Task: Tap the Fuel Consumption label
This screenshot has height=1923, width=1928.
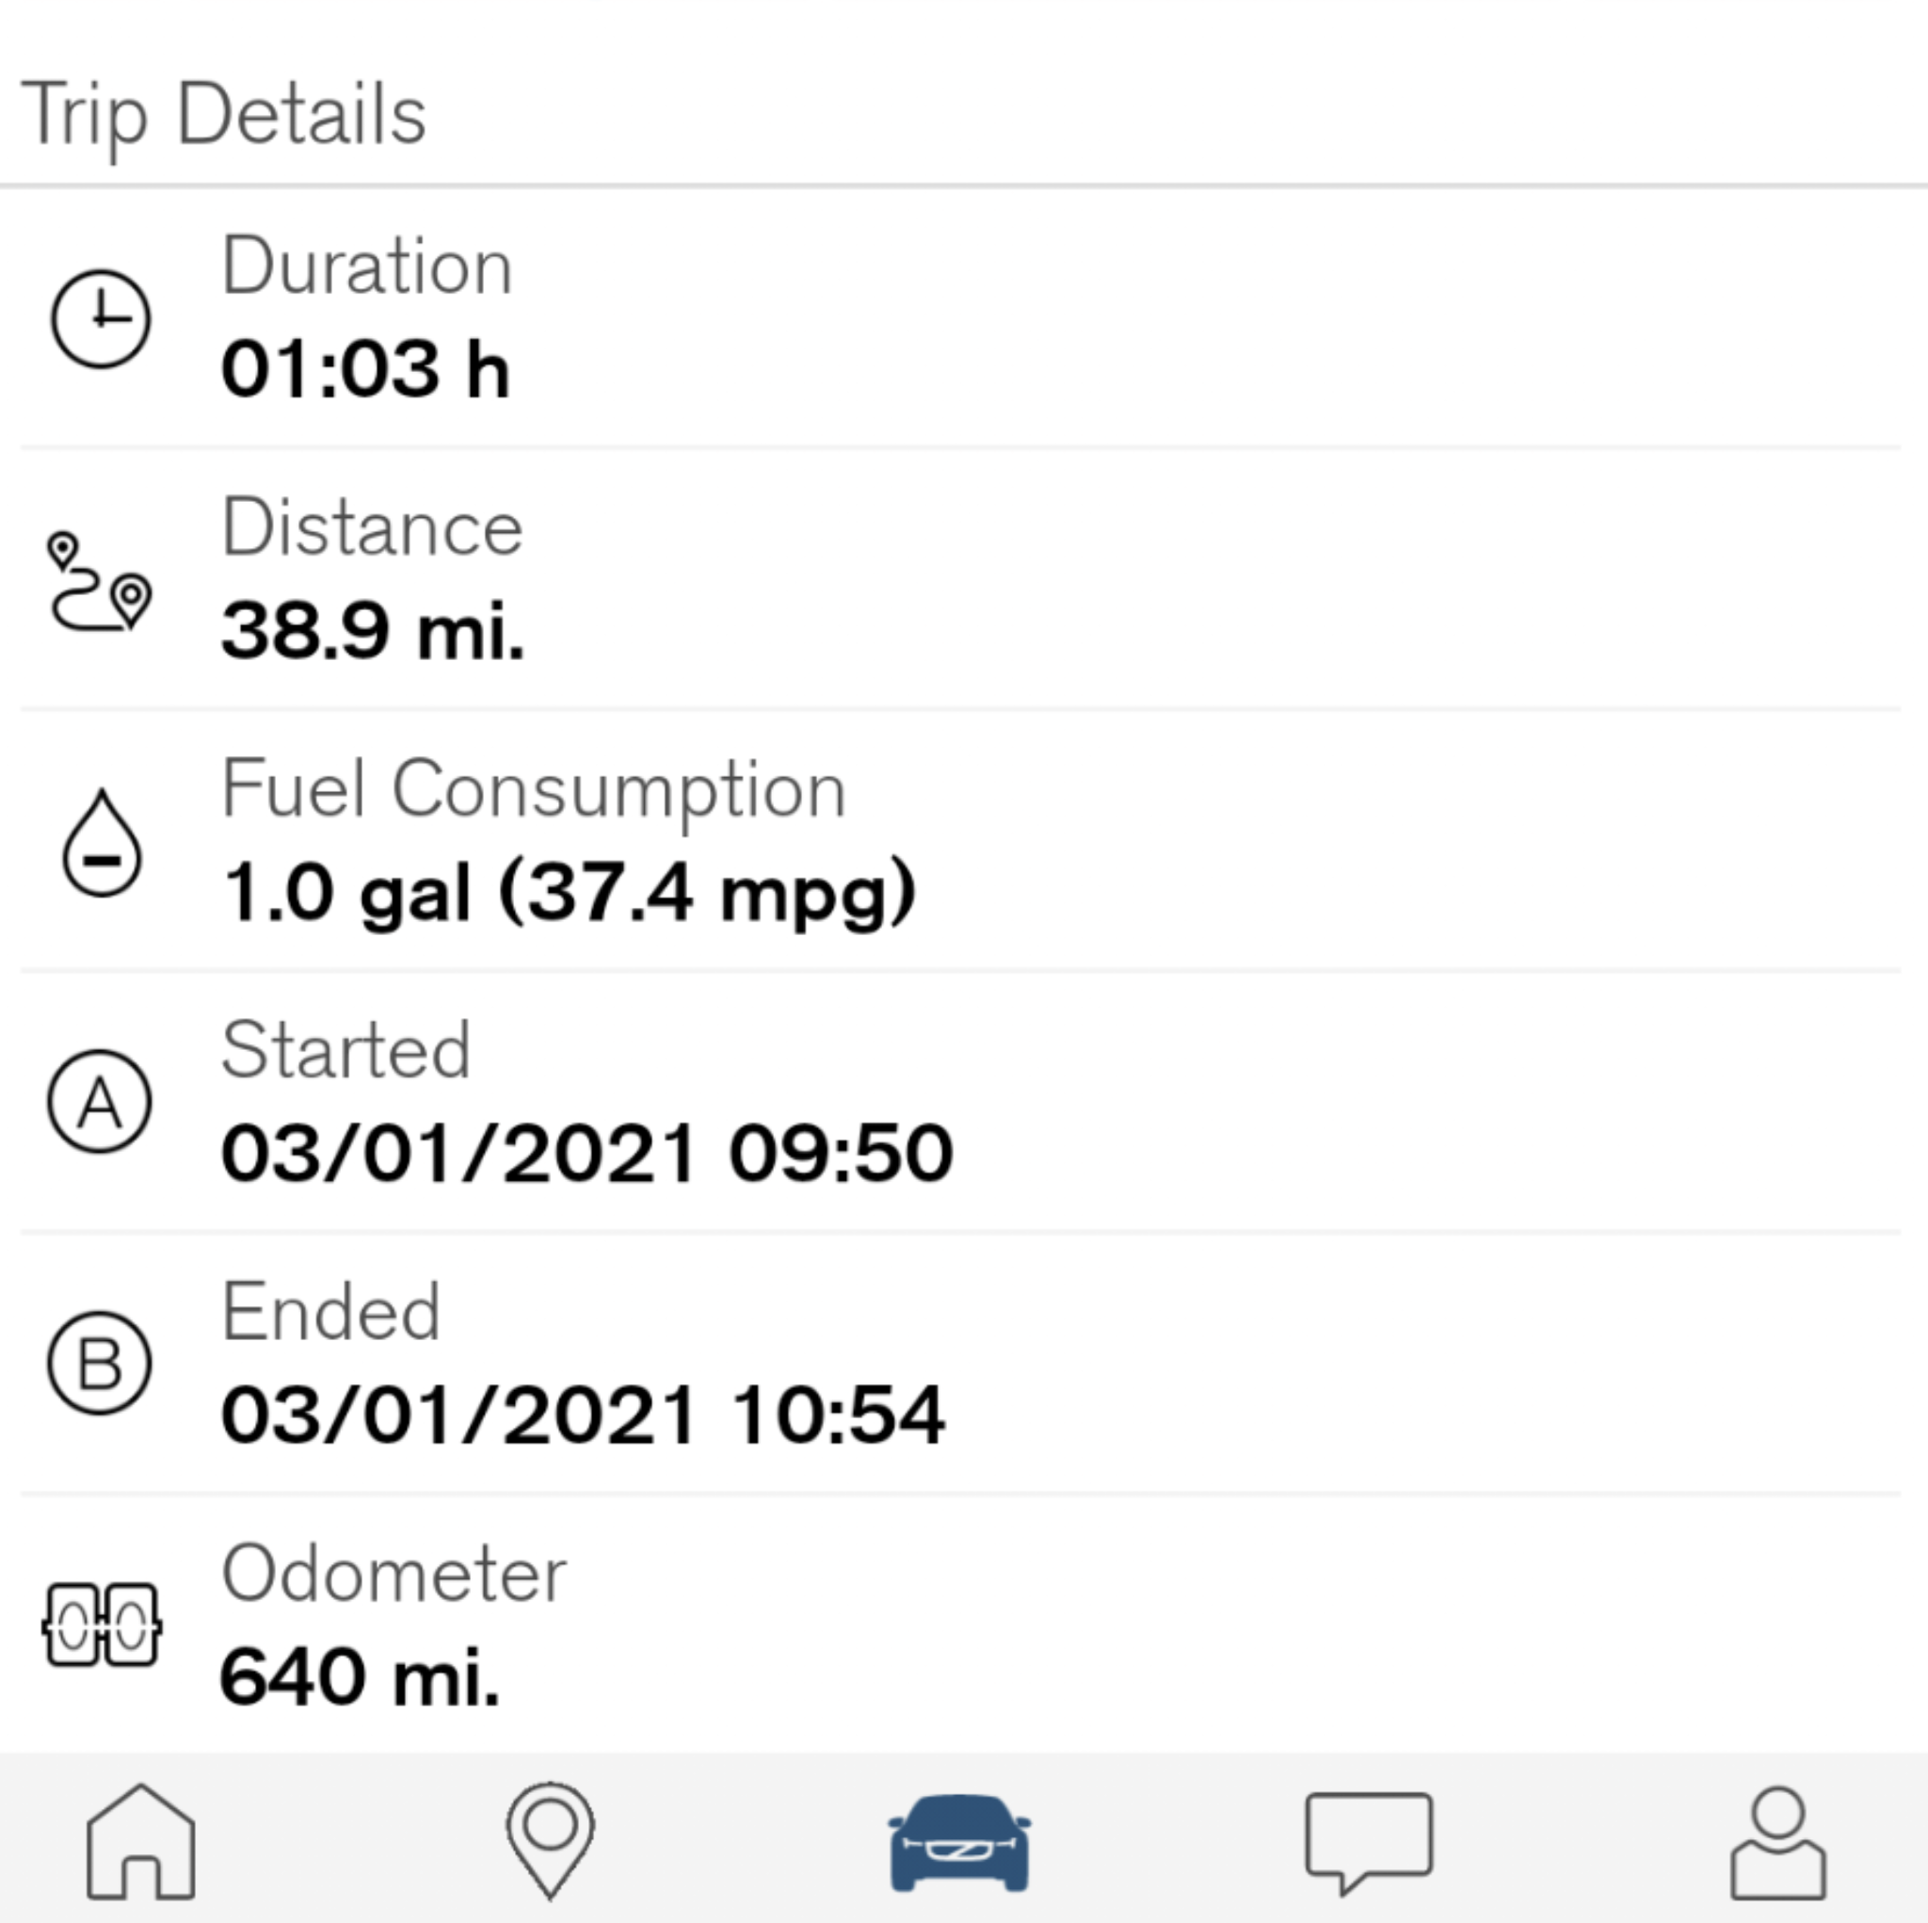Action: (534, 790)
